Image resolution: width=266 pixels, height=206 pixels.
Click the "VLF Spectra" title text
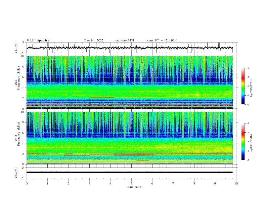(38, 40)
